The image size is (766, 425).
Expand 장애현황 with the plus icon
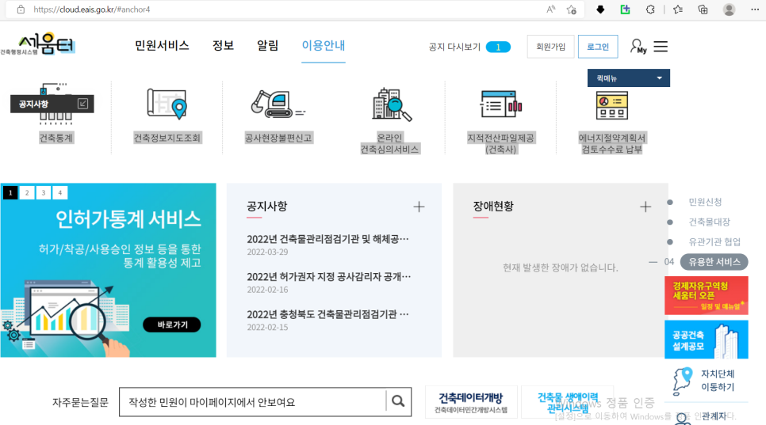[645, 207]
